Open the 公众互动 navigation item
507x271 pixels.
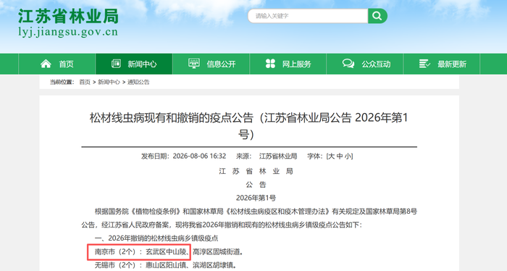click(365, 64)
